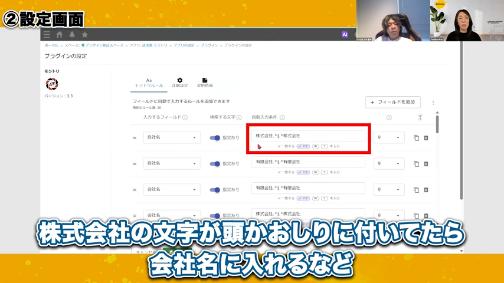
Task: Click the rule list's inner scrollbar thumb
Action: click(x=437, y=124)
